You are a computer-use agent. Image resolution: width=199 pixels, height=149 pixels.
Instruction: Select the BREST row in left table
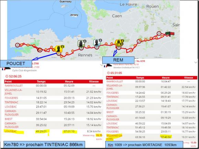pyautogui.click(x=54, y=119)
